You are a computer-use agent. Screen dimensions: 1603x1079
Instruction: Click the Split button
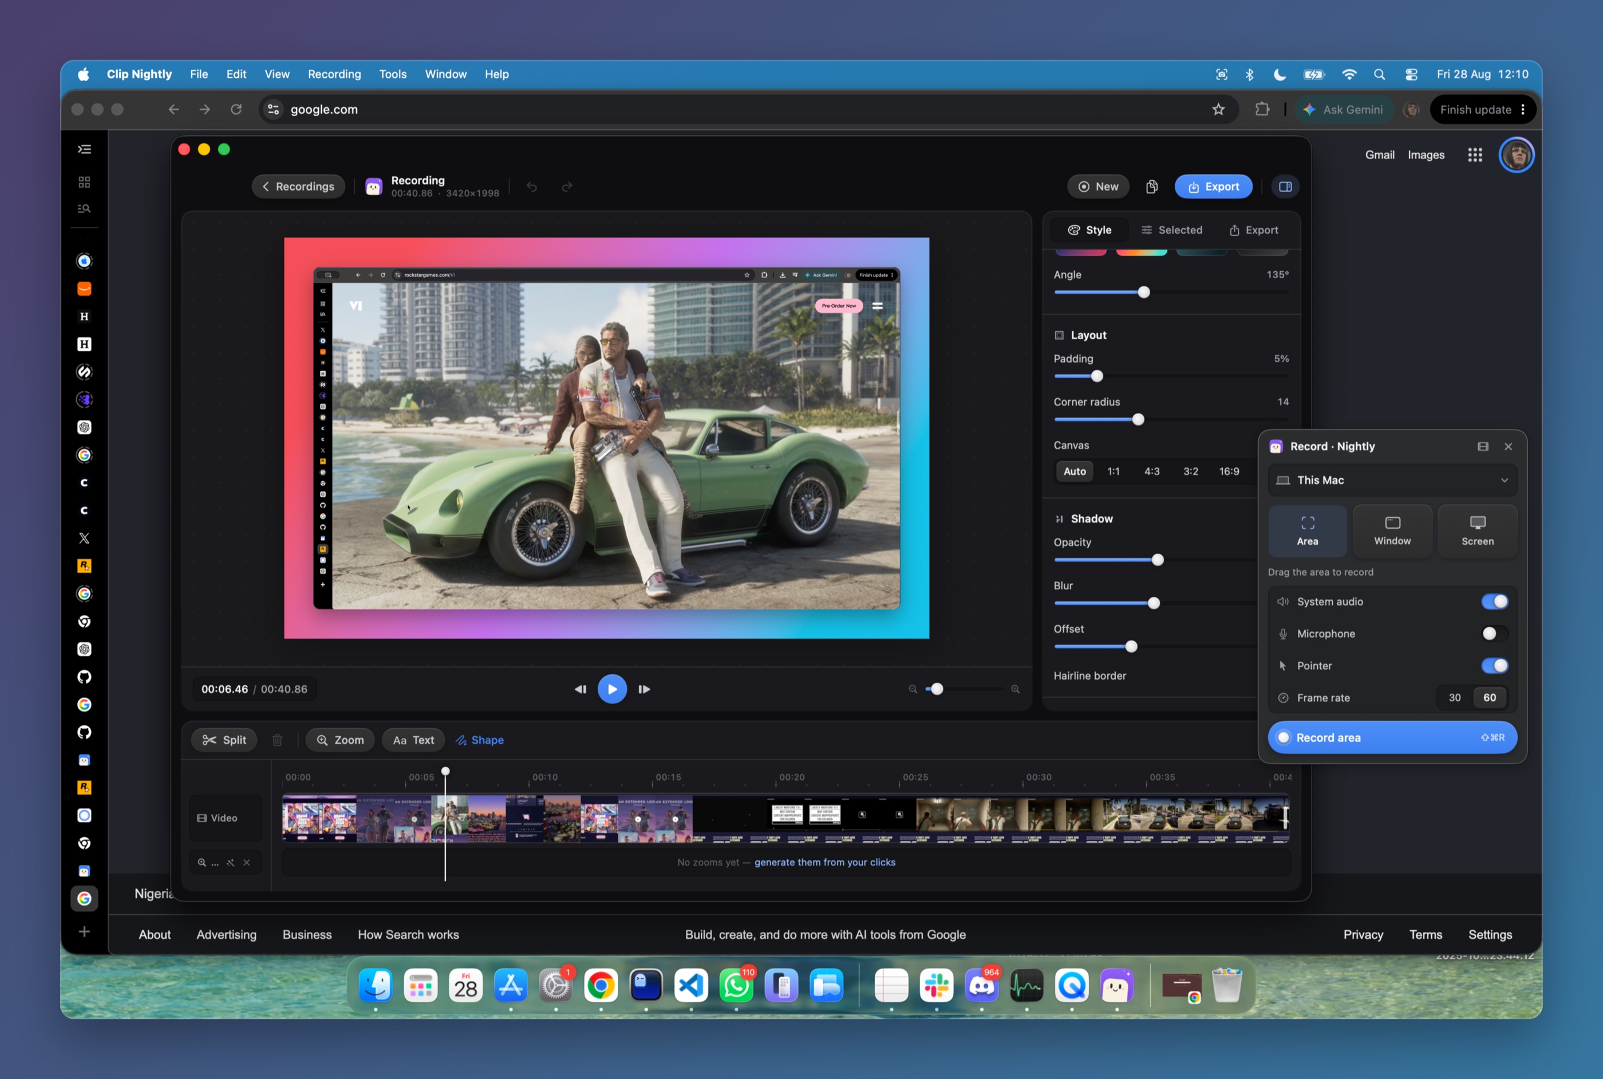point(224,740)
